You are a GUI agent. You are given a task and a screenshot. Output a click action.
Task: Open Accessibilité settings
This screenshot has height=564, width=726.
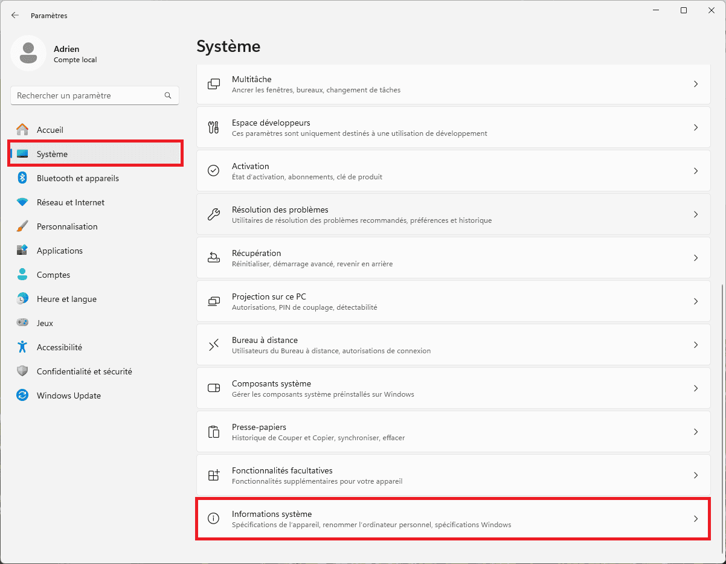tap(95, 347)
